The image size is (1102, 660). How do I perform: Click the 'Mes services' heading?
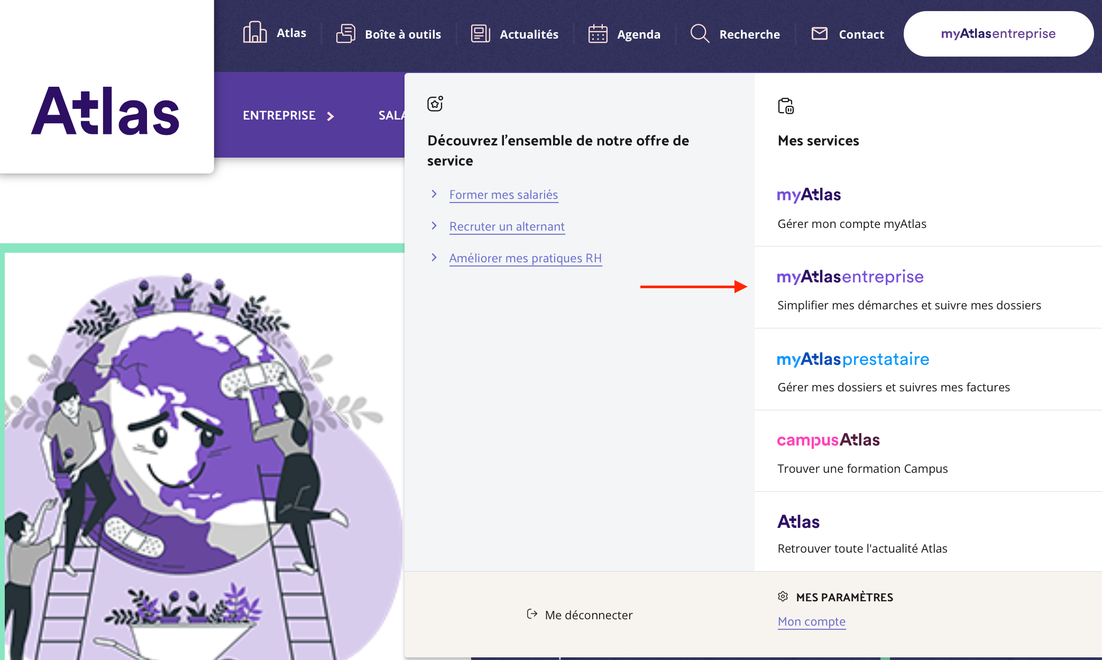[x=819, y=141]
